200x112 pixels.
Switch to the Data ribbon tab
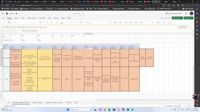(x=49, y=18)
